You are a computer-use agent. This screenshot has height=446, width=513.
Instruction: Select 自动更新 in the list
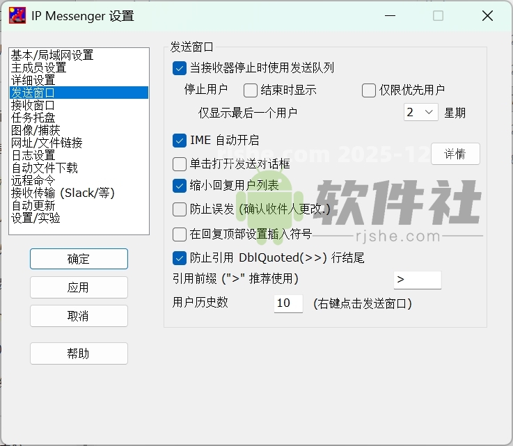(79, 205)
